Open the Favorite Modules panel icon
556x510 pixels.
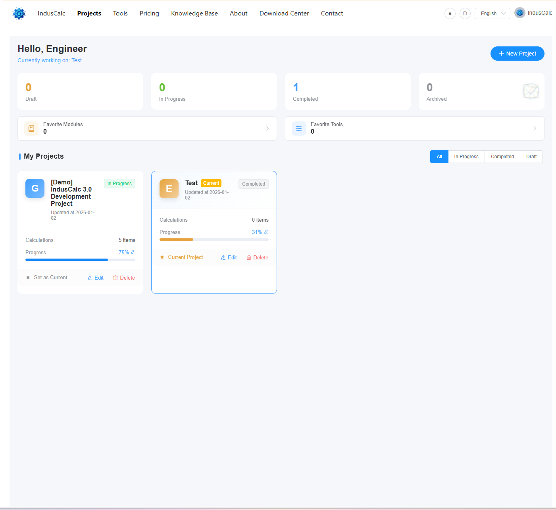[31, 128]
